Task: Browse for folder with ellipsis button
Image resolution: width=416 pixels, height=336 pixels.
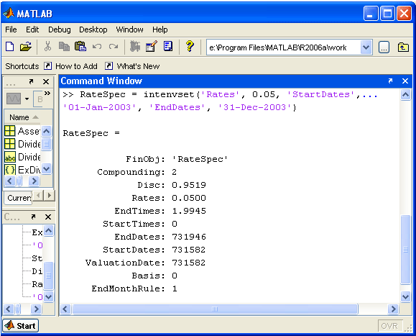Action: (384, 47)
